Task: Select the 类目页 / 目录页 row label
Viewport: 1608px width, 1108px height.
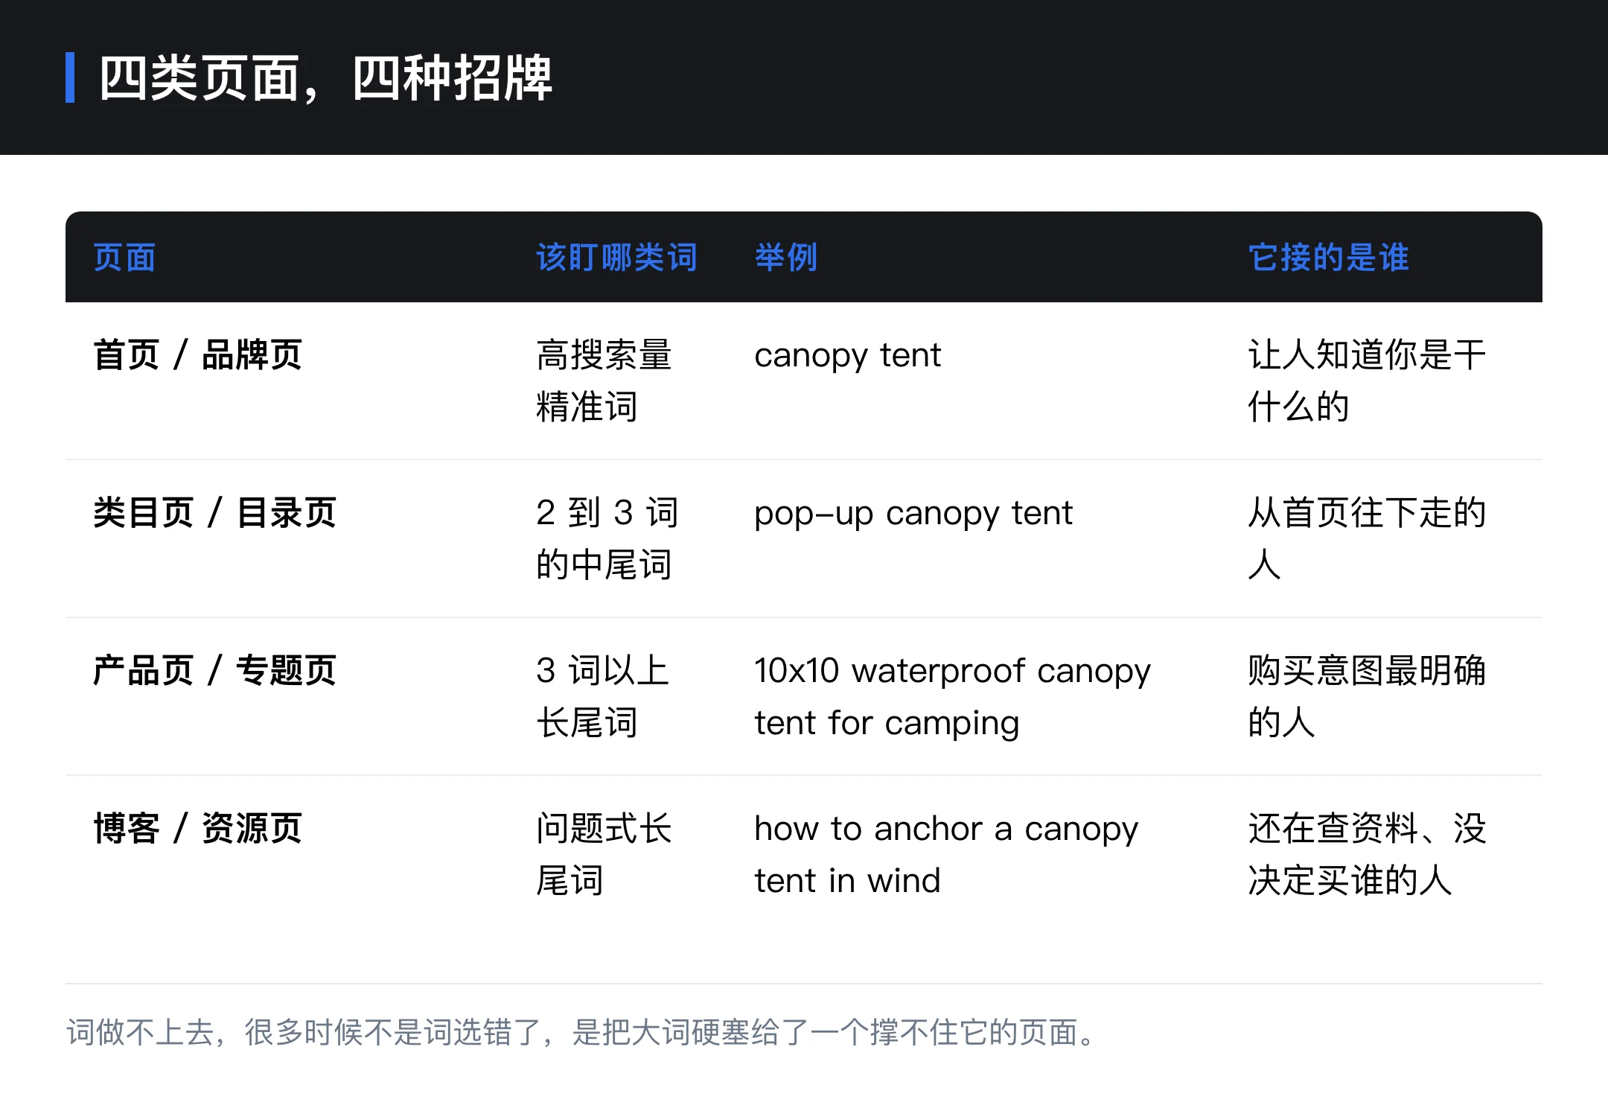Action: coord(214,512)
